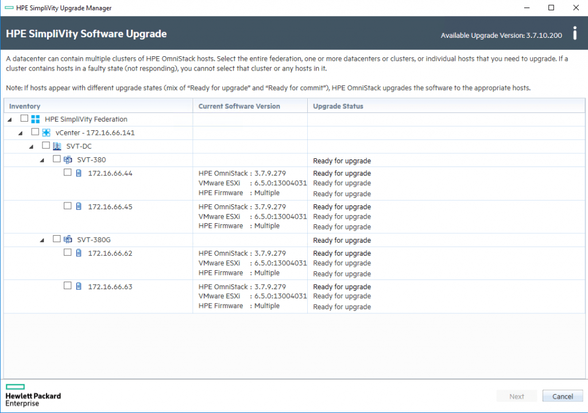Click the HPE SimpliVity Federation icon

(35, 119)
